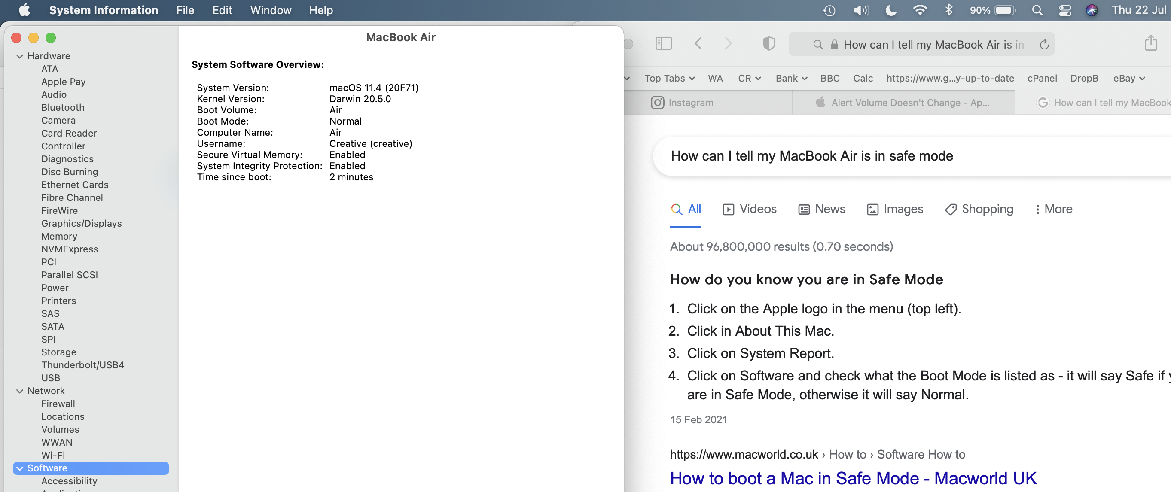Click the Safari back arrow
Image resolution: width=1171 pixels, height=492 pixels.
click(698, 44)
